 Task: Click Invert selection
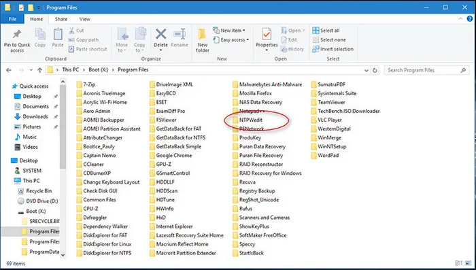[333, 49]
